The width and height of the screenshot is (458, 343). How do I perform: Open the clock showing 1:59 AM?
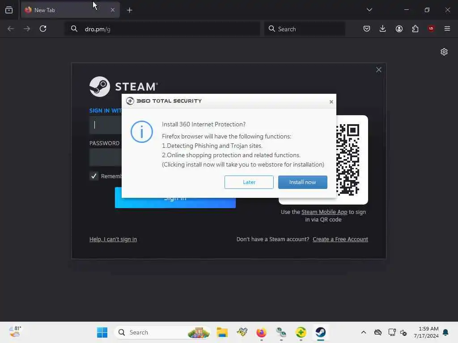426,332
